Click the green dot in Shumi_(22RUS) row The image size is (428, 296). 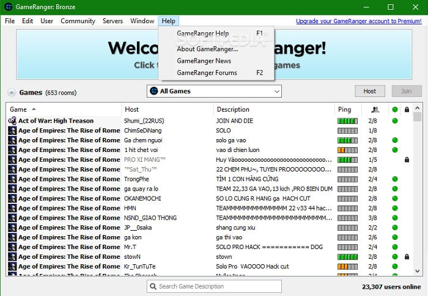pyautogui.click(x=395, y=121)
